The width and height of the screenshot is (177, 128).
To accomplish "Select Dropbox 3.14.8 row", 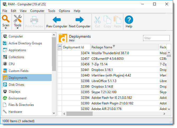I will click(112, 86).
